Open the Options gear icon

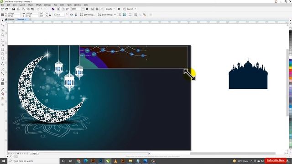click(x=119, y=9)
